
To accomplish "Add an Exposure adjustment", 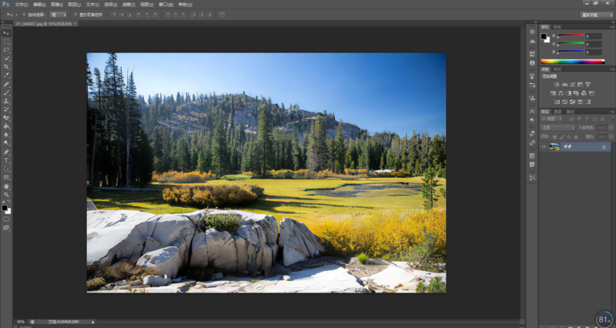I will pyautogui.click(x=580, y=85).
